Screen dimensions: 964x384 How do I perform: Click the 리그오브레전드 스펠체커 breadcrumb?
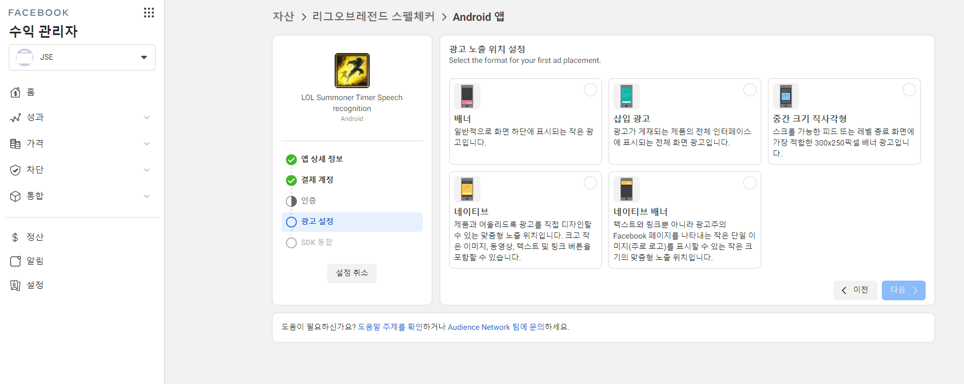tap(373, 17)
